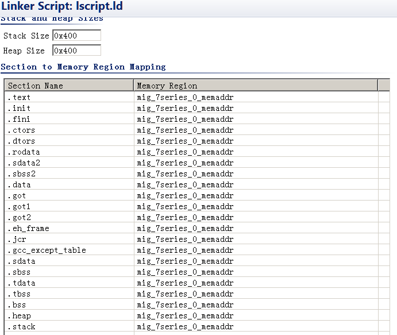Screen dimensions: 397x335
Task: Open memory region cell for .jcr
Action: click(x=256, y=239)
